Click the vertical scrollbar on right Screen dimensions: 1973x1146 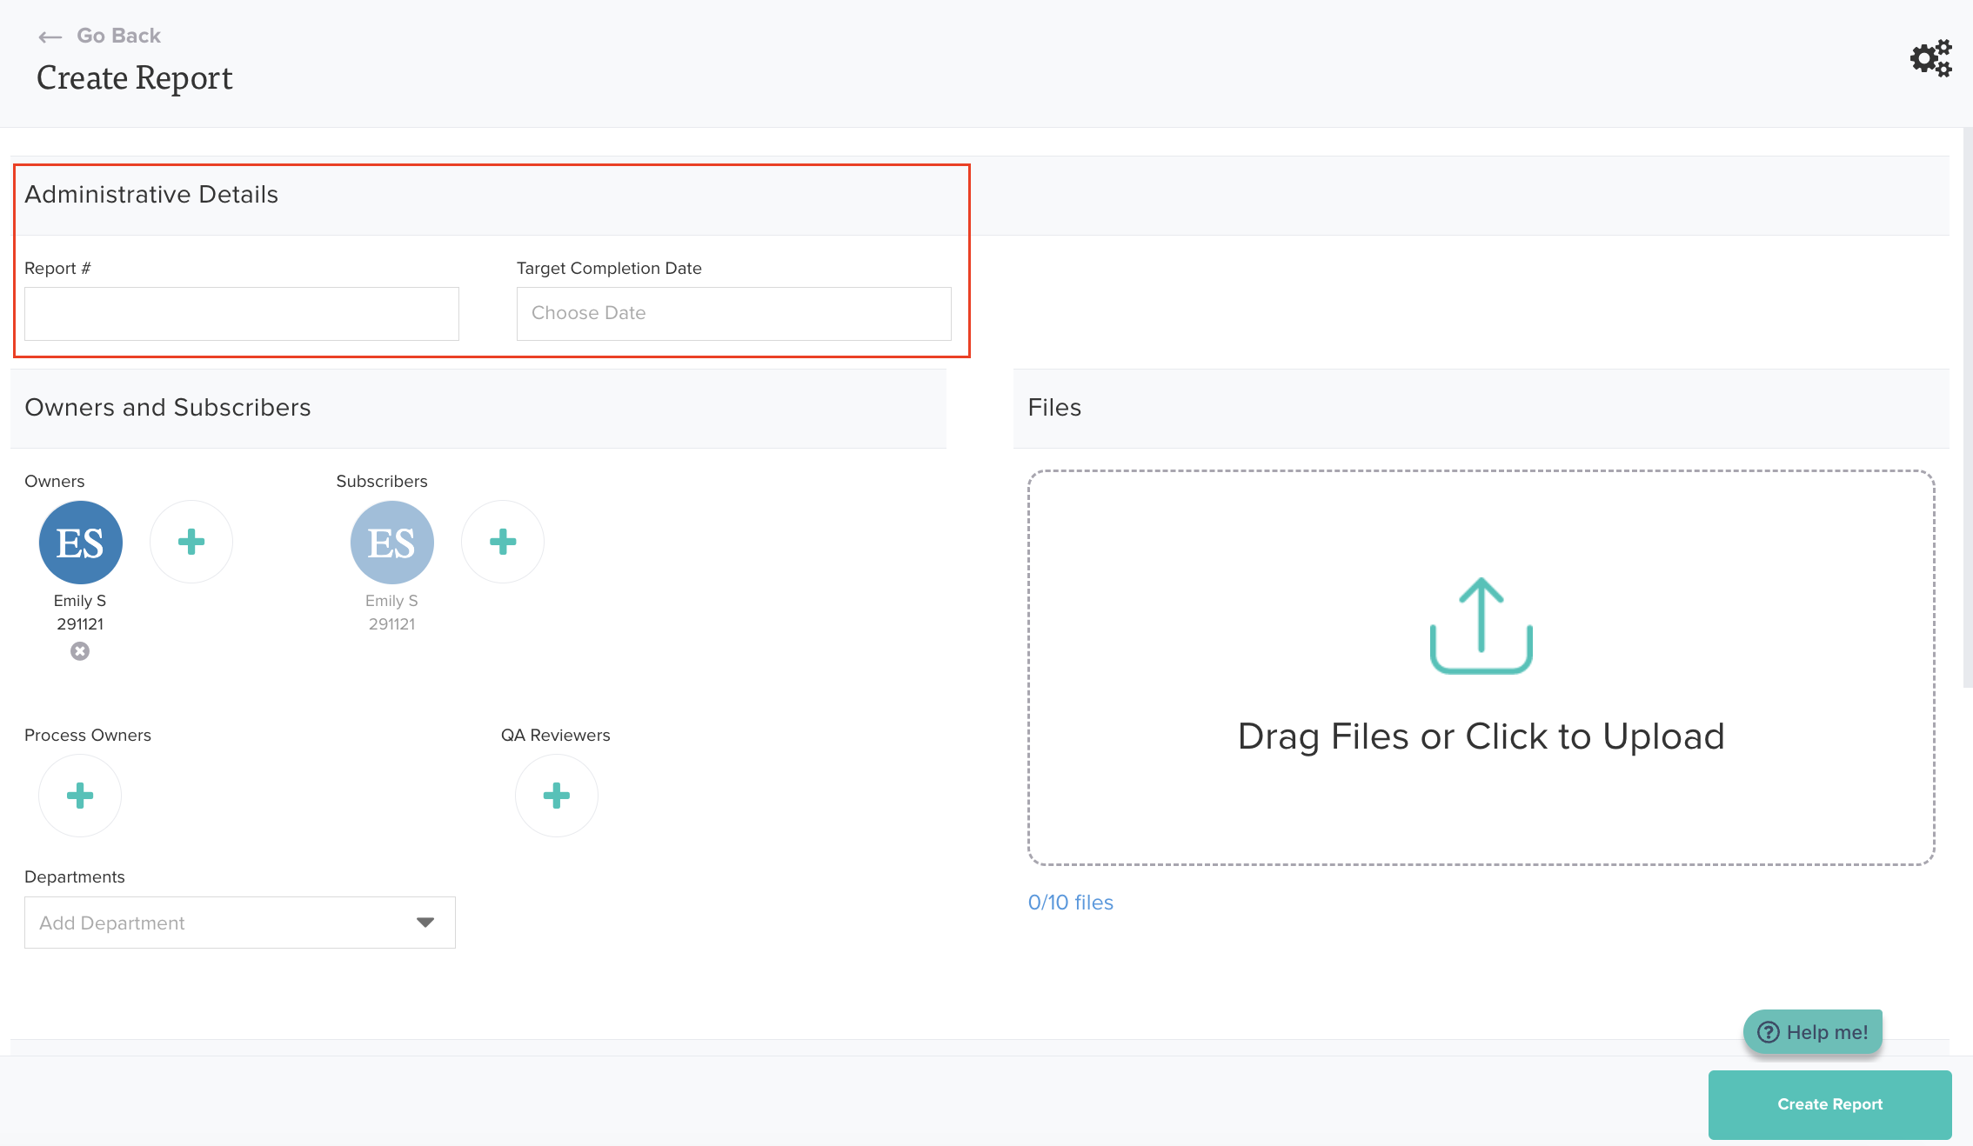1967,407
